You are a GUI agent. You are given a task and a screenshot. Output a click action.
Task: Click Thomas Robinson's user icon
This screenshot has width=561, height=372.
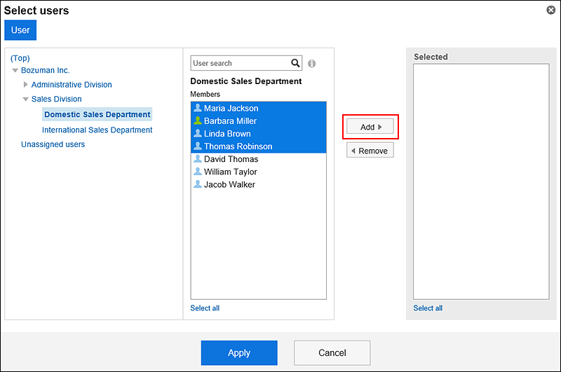point(198,146)
